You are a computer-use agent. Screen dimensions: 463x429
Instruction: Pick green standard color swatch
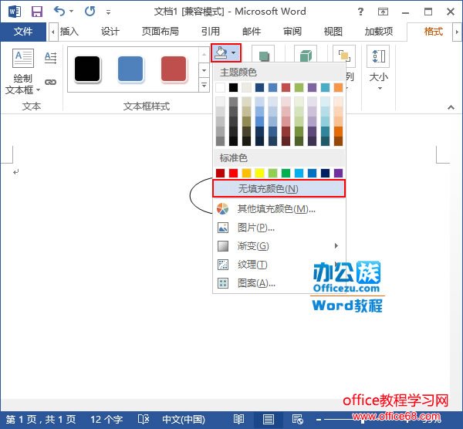pos(286,173)
